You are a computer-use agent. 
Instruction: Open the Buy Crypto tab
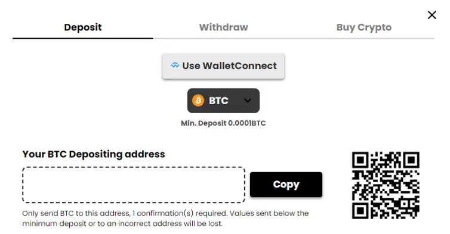(x=364, y=27)
